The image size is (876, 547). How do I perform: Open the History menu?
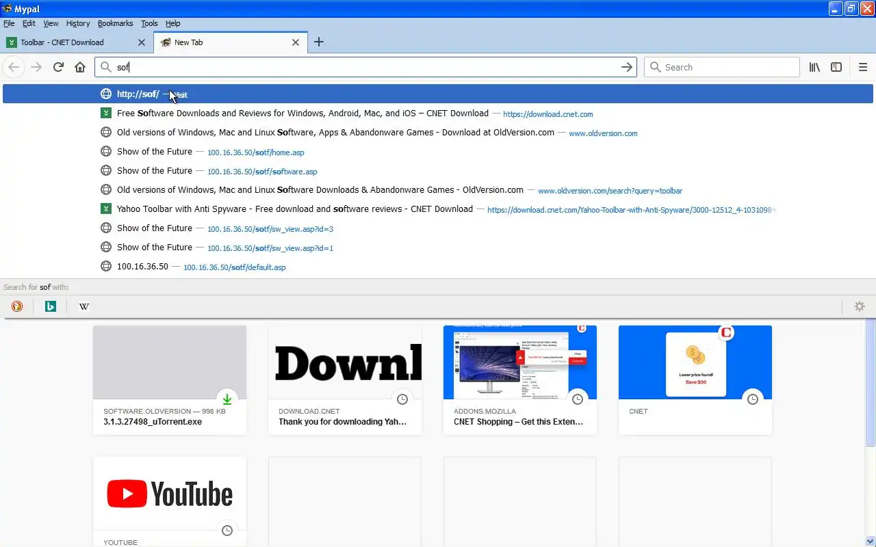tap(78, 23)
